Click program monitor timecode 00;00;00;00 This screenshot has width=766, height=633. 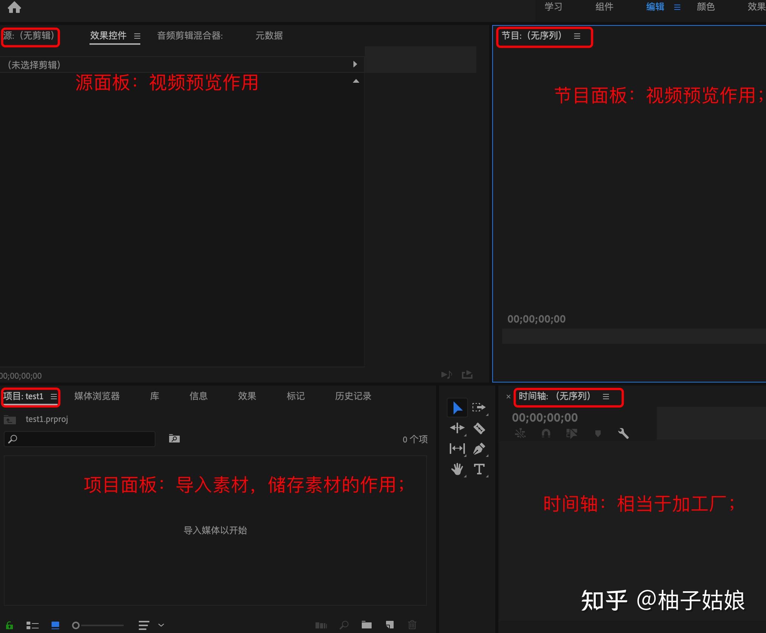pyautogui.click(x=537, y=319)
